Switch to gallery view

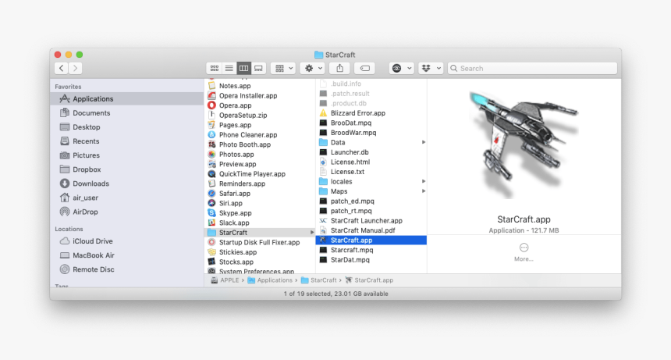point(258,68)
